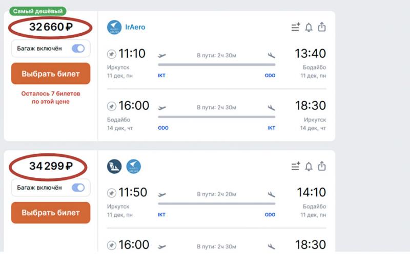Open the IrAero airline name link
The height and width of the screenshot is (254, 410).
click(x=135, y=27)
